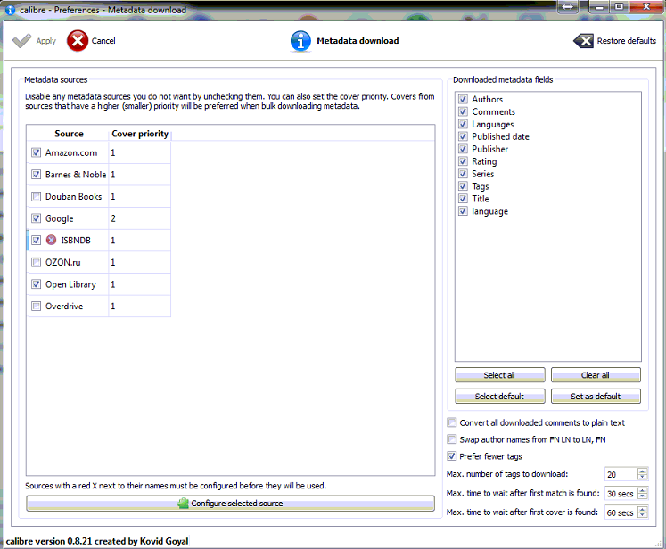The image size is (666, 549).
Task: Select the Open Library row name
Action: 70,284
